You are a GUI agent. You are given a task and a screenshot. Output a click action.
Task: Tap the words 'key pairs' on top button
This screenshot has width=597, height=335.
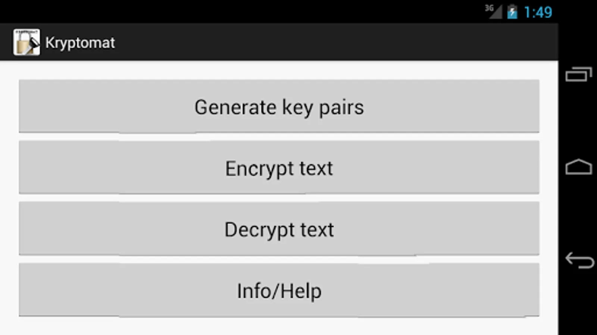click(323, 108)
